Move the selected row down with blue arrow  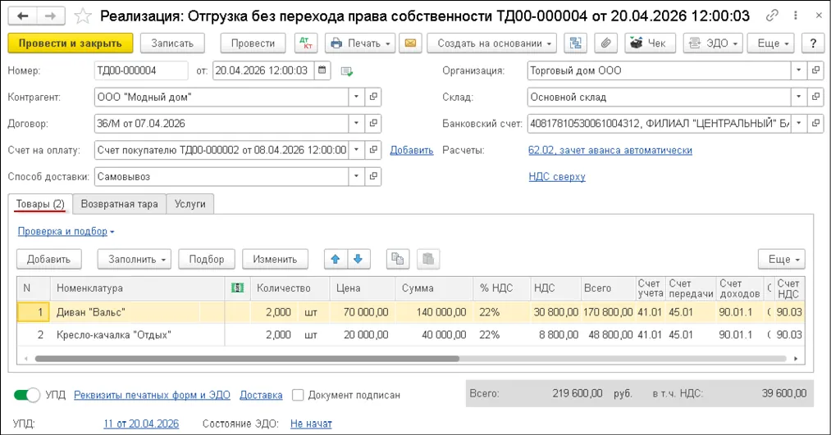(358, 259)
